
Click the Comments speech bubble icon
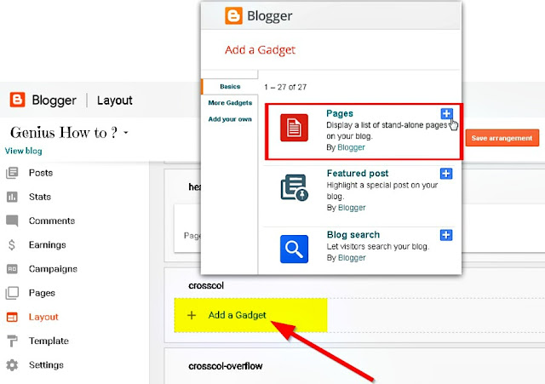click(12, 221)
